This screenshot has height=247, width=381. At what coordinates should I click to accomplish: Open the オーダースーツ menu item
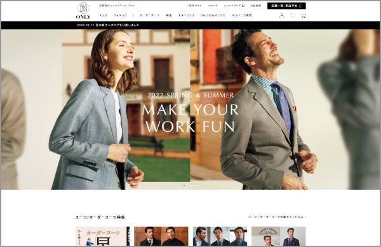(149, 15)
